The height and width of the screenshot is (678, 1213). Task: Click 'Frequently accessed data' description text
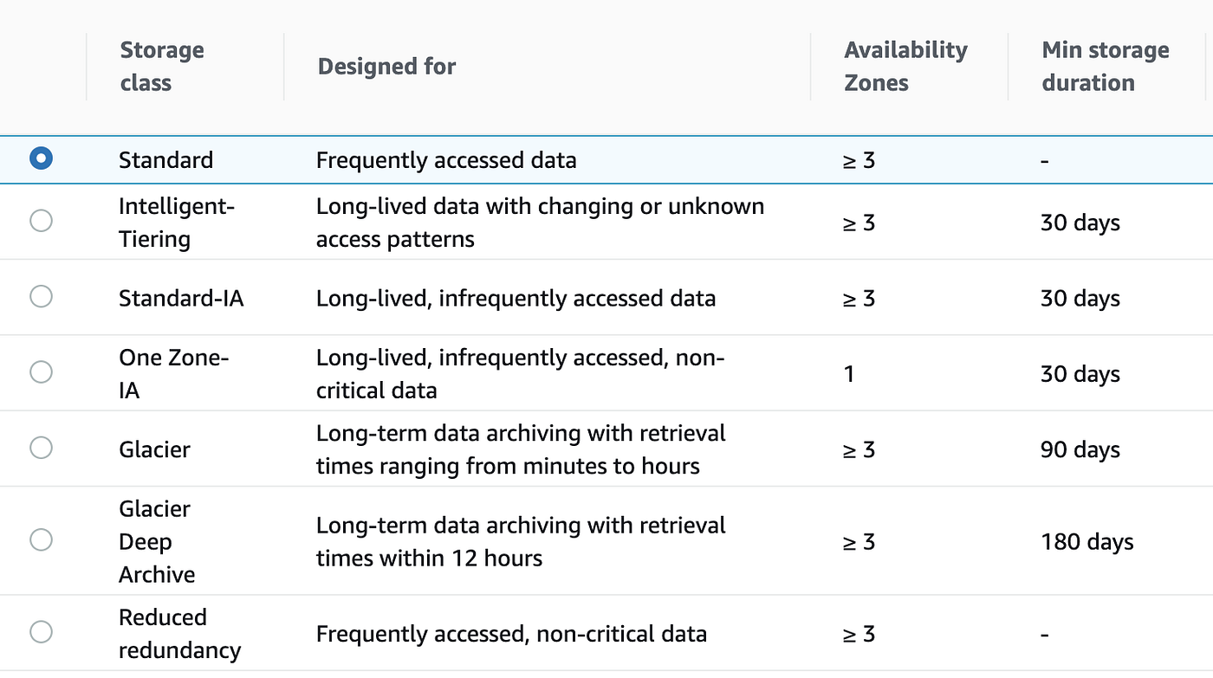[445, 160]
